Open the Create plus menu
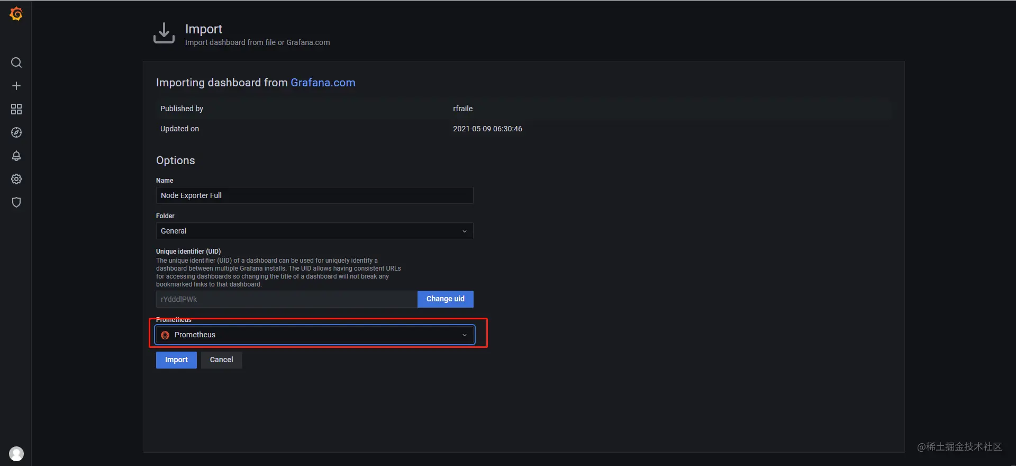Screen dimensions: 1016x466 [16, 86]
